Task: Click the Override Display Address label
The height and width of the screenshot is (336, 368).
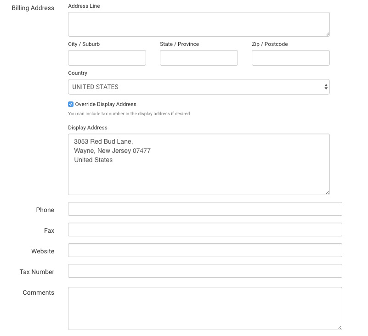Action: pyautogui.click(x=106, y=104)
